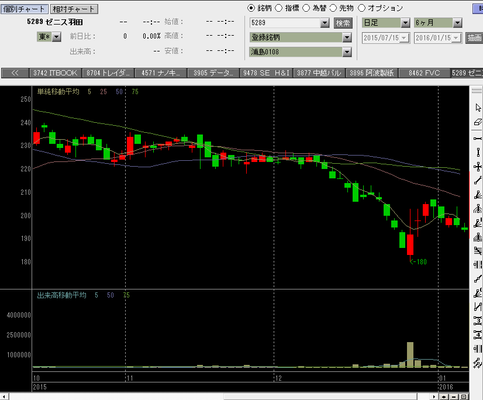
Task: Select the 先物 radio button
Action: [333, 8]
